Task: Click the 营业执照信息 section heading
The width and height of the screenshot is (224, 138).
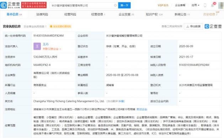Action: (12, 26)
